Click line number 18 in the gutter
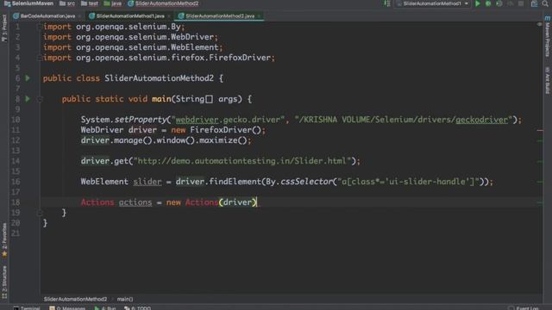Screen dimensions: 552x310 pos(16,202)
